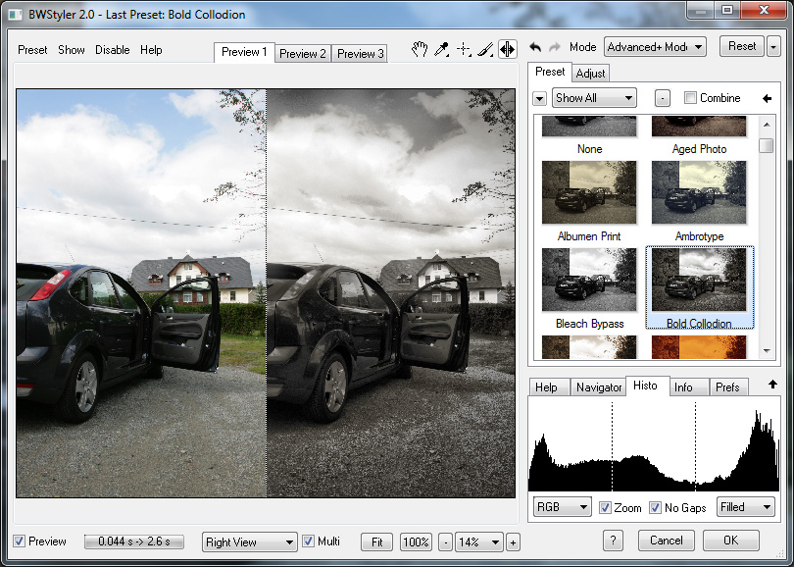
Task: Switch to the Adjust tab
Action: 590,74
